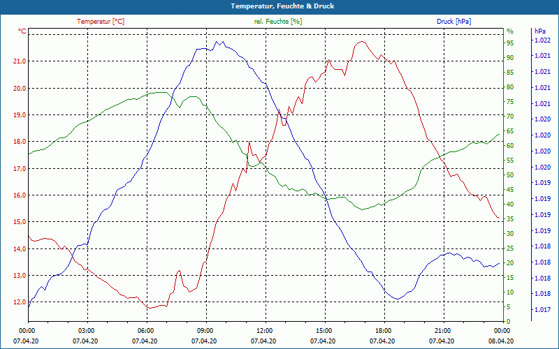
Task: Click the 18:00 time axis label
Action: tap(382, 330)
